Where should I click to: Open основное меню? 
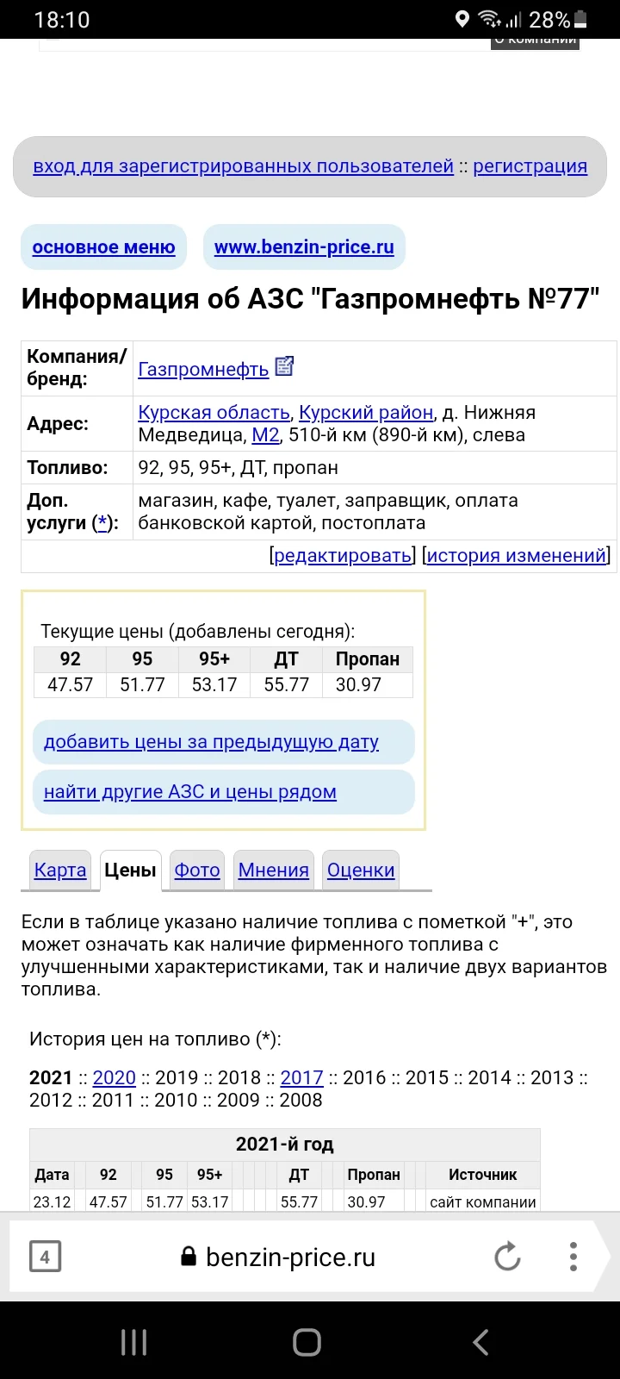103,247
